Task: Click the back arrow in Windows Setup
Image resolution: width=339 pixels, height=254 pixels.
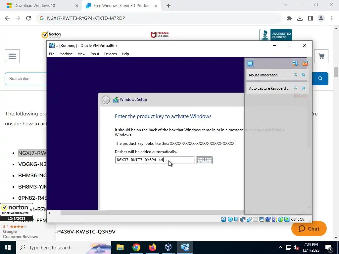Action: [106, 100]
